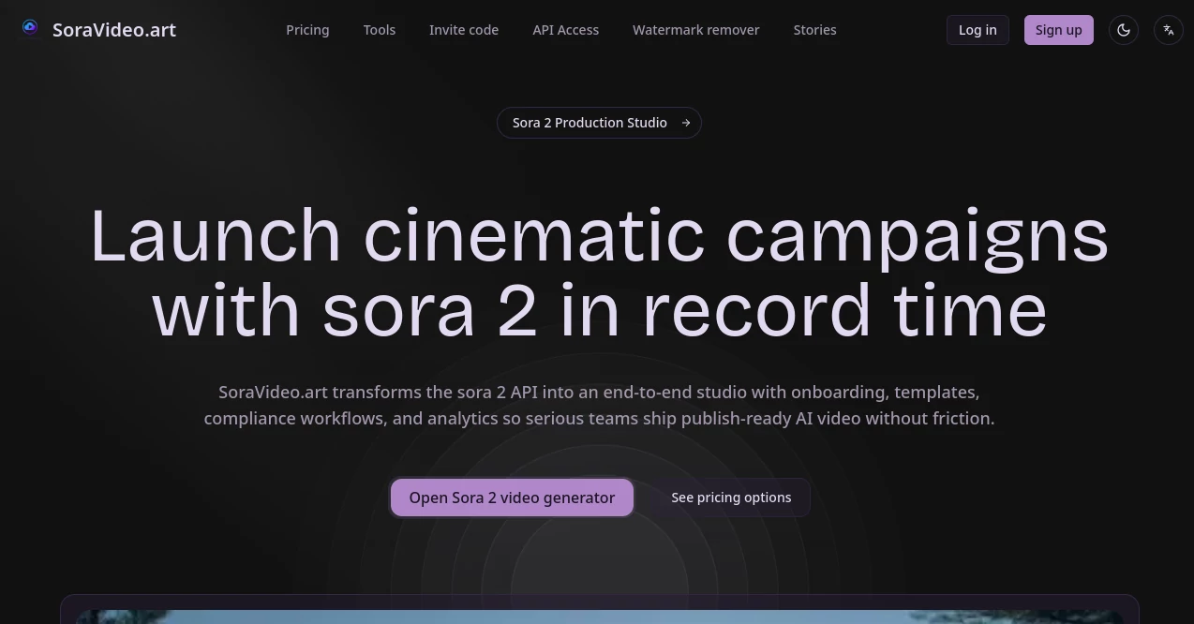Toggle dark mode with the moon button
The height and width of the screenshot is (624, 1194).
coord(1123,29)
